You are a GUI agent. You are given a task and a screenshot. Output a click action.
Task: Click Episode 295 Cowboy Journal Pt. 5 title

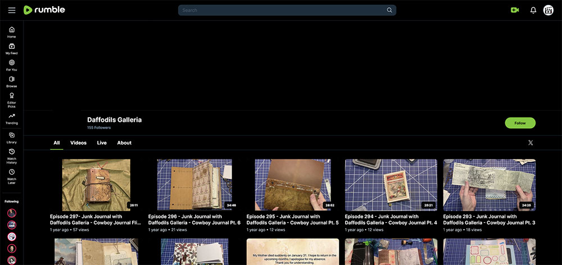click(292, 220)
